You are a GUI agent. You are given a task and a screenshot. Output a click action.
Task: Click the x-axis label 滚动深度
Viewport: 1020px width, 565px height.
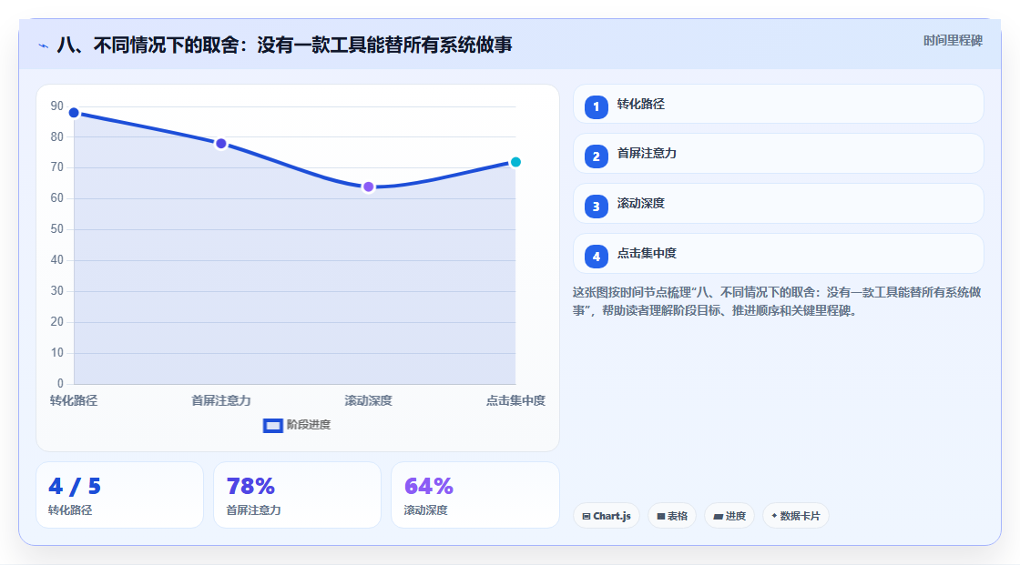pyautogui.click(x=368, y=401)
